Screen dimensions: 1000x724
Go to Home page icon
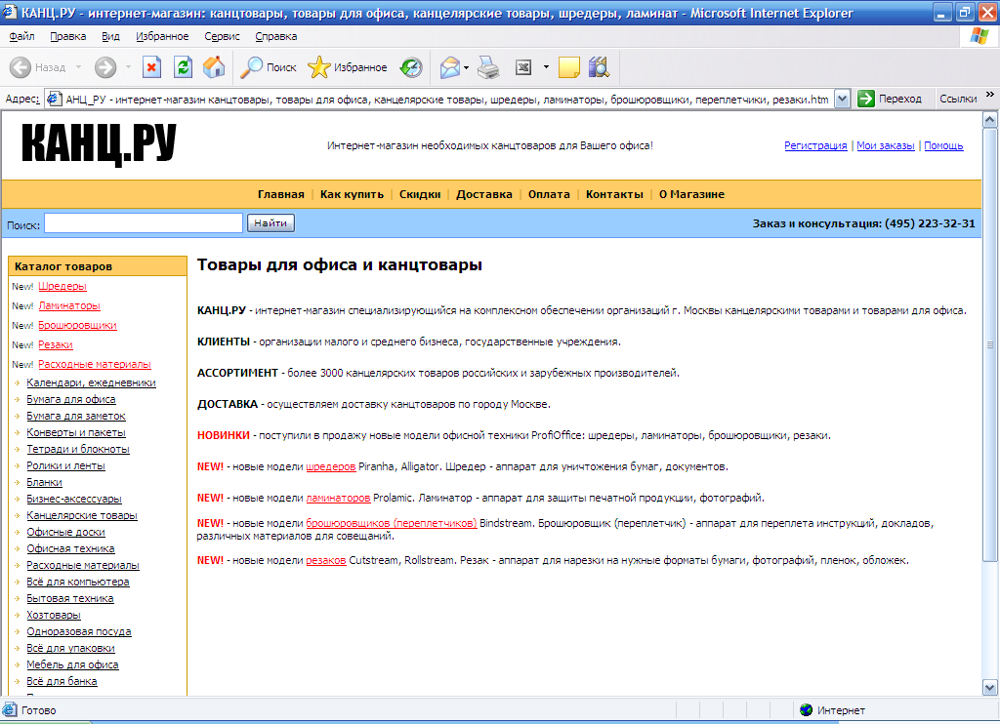tap(214, 67)
